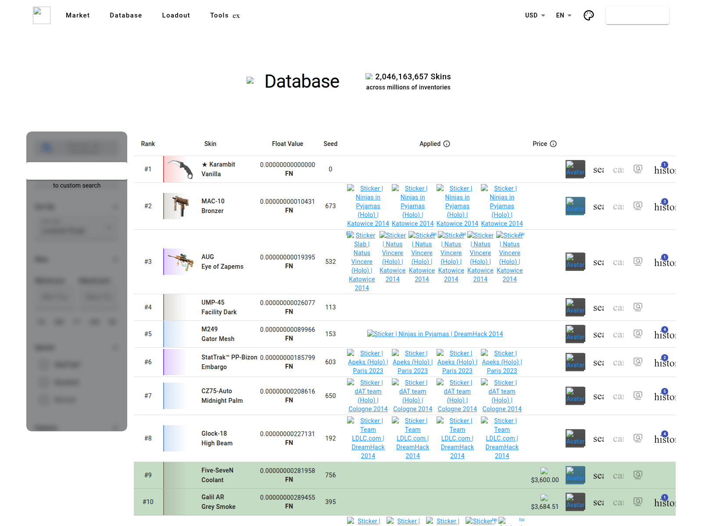This screenshot has height=526, width=702.
Task: Open the Ninjas in Pyjamas DreamHack 2014 sticker link
Action: click(x=435, y=334)
